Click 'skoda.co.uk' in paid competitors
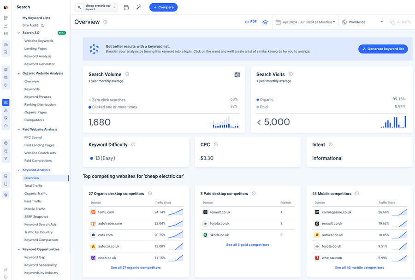This screenshot has width=415, height=280. point(219,235)
